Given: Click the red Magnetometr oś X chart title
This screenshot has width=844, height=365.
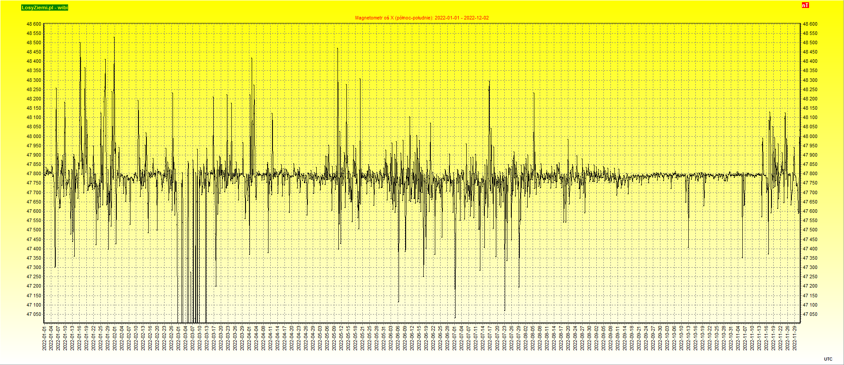Looking at the screenshot, I should click(x=422, y=18).
